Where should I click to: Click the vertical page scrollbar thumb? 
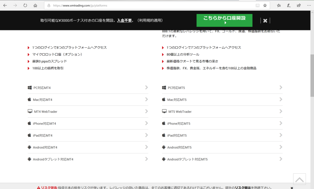312,76
